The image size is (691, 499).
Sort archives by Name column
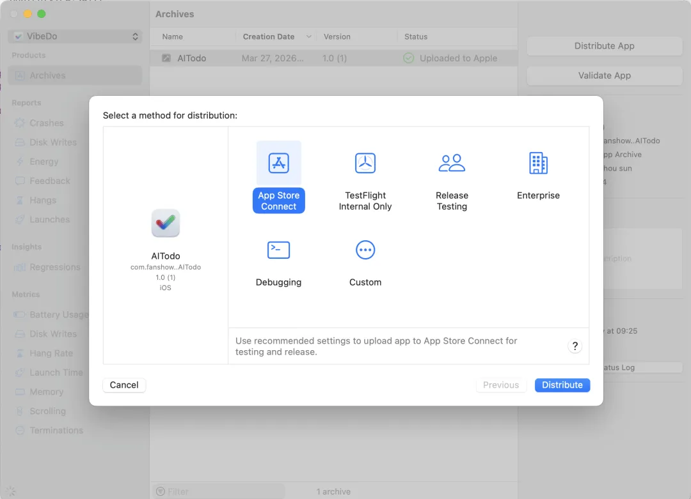click(172, 36)
